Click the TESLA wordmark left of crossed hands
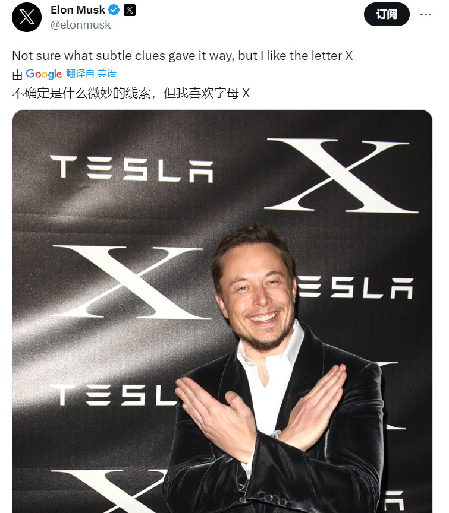Image resolution: width=449 pixels, height=513 pixels. pyautogui.click(x=107, y=395)
